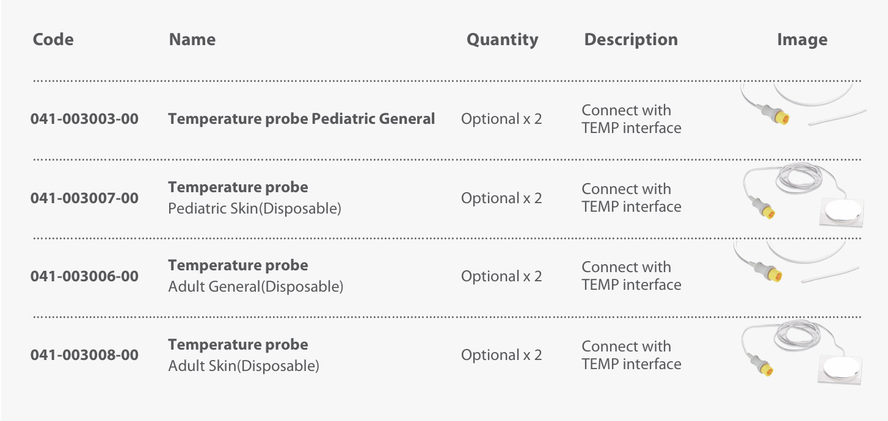Click Optional x 2 for Pediatric Skin probe
This screenshot has width=888, height=421.
(x=501, y=198)
